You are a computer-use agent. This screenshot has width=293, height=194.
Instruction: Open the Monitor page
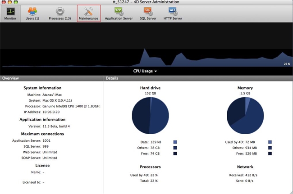click(9, 13)
